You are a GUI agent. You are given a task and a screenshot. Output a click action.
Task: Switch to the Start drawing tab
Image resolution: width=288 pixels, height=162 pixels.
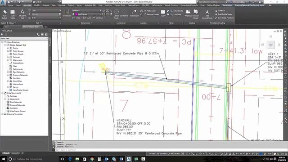(x=7, y=27)
